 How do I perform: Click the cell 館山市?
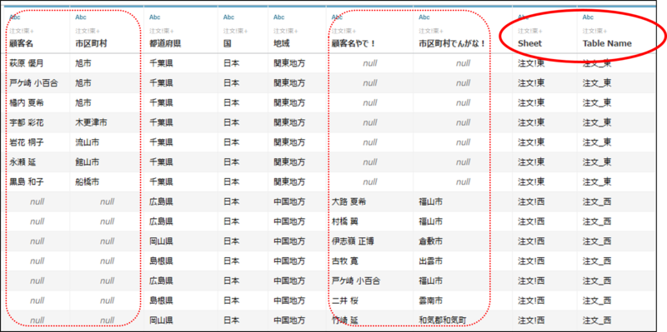pos(88,161)
